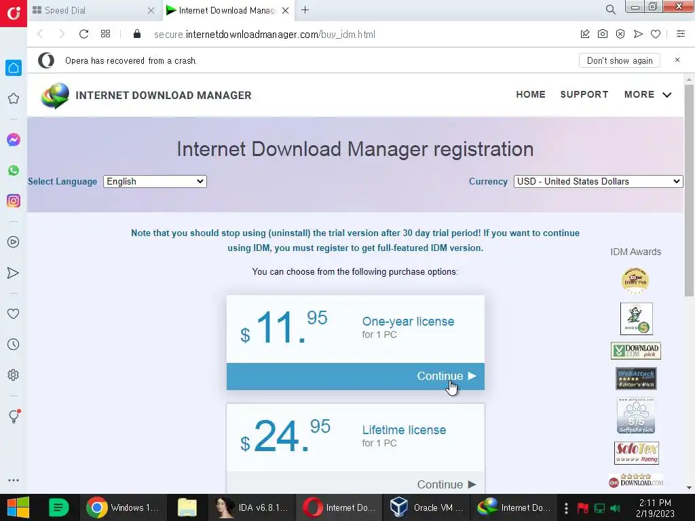
Task: Click the Internet Download Manager logo
Action: (x=146, y=95)
